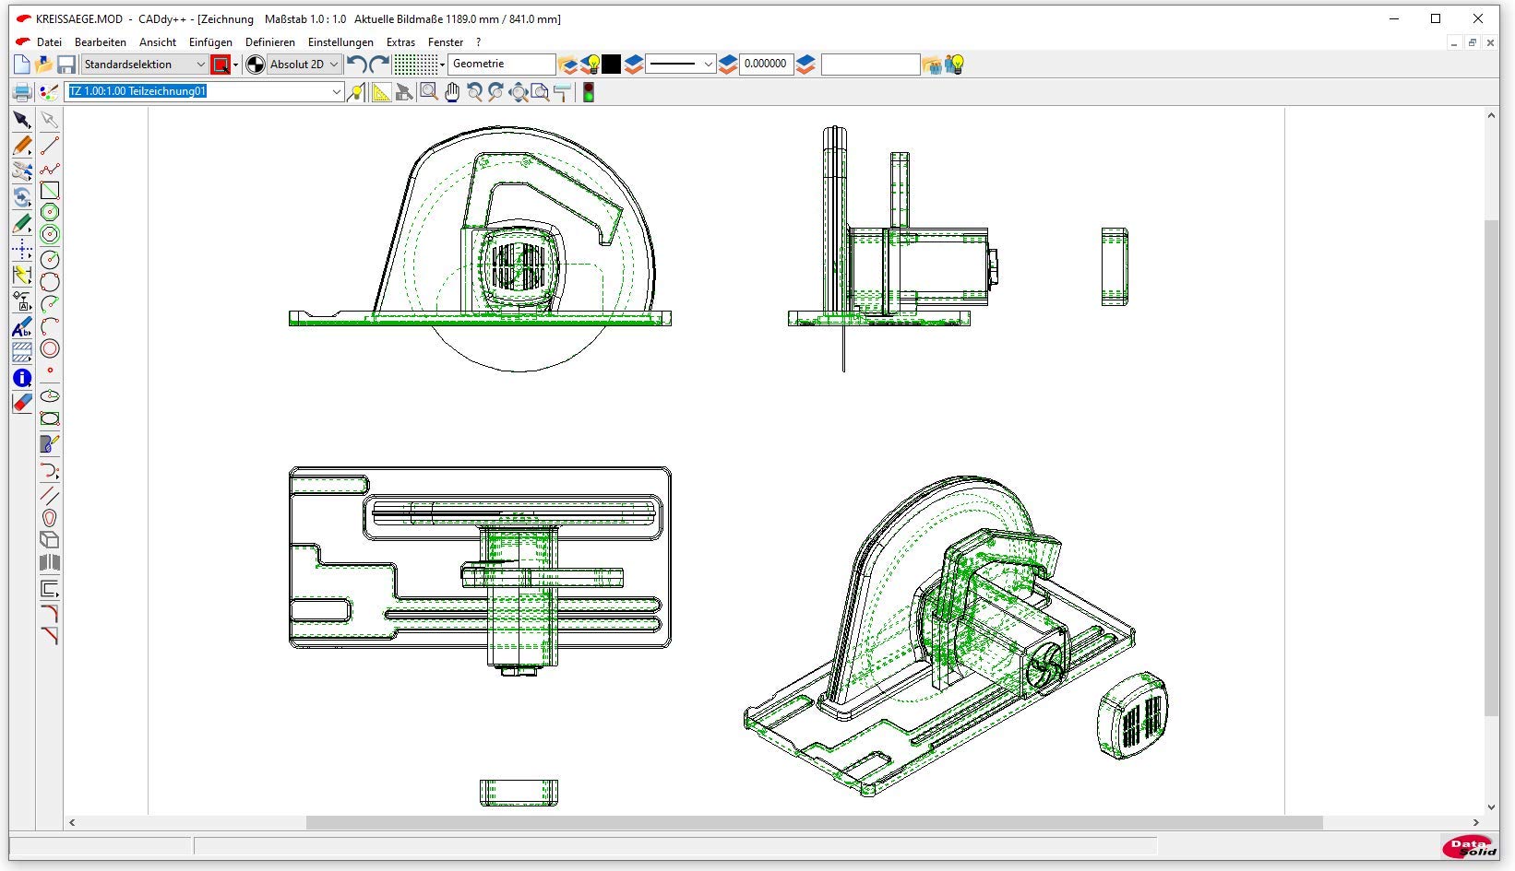Open file folder icon in toolbar
The height and width of the screenshot is (871, 1515).
pos(43,65)
